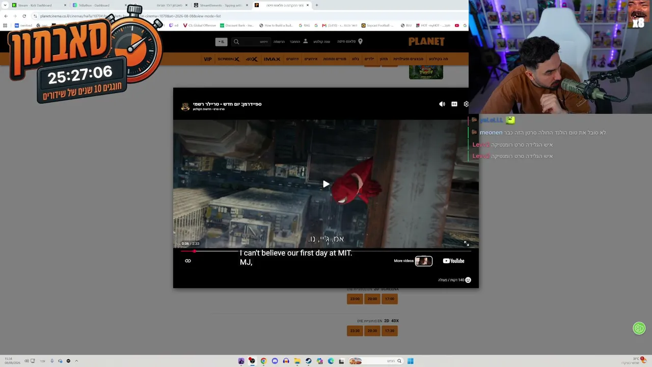Click the YouTube logo in the player

tap(453, 261)
